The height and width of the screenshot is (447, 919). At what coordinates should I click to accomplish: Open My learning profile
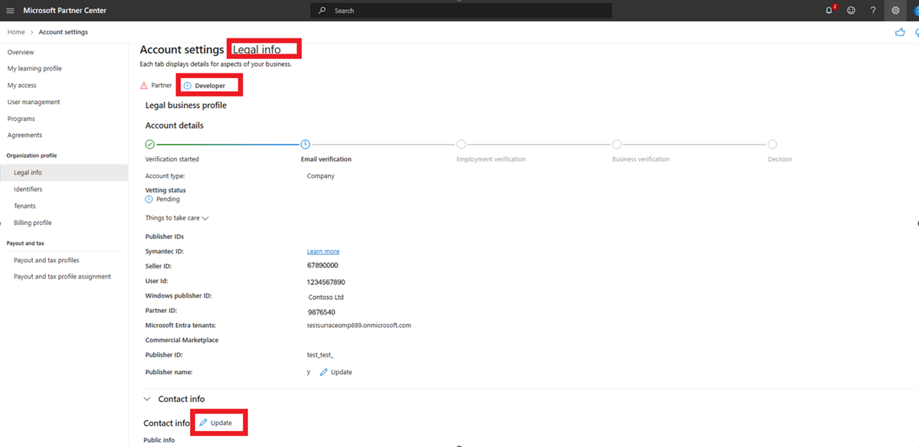(x=34, y=69)
